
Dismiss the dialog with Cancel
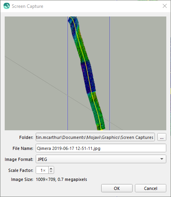(x=151, y=188)
